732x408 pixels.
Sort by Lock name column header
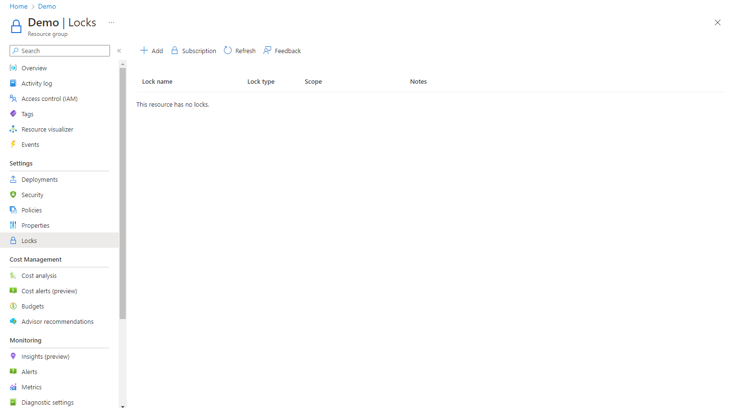click(x=157, y=82)
